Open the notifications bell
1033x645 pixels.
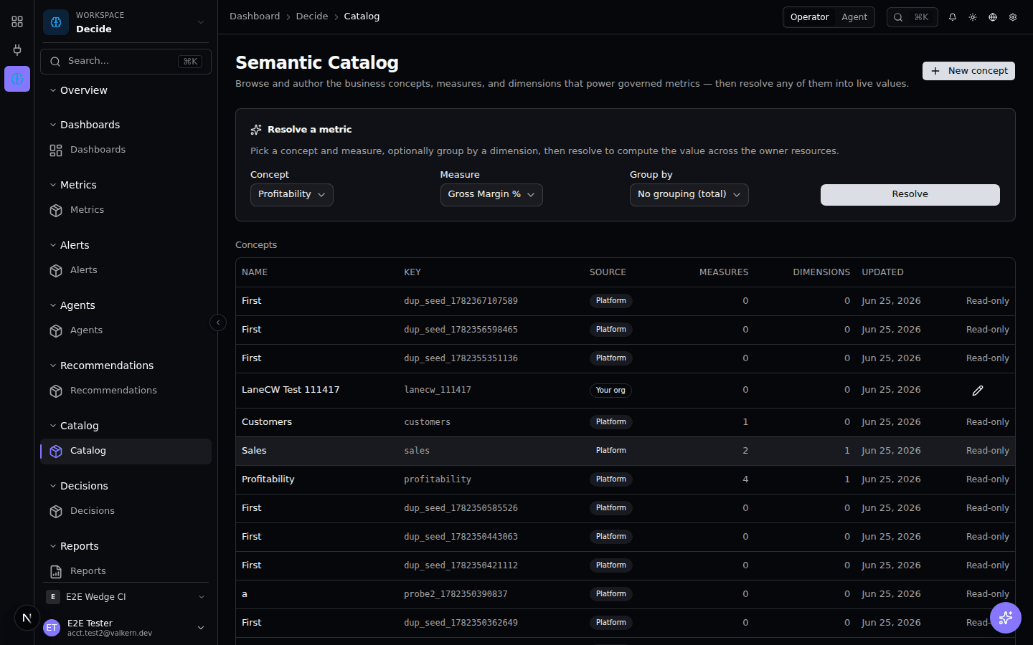953,17
